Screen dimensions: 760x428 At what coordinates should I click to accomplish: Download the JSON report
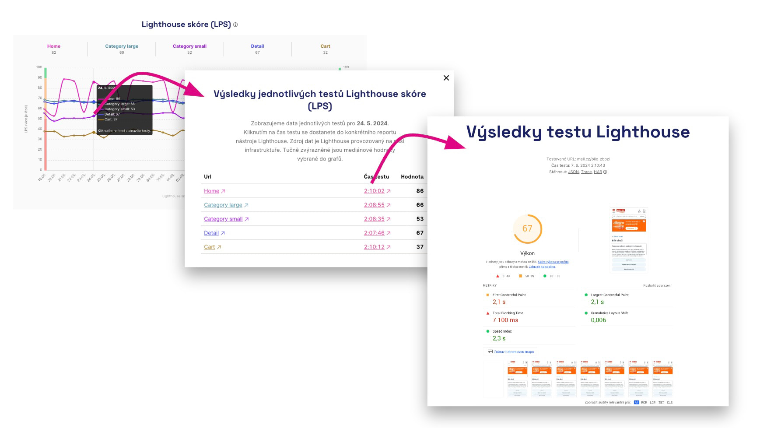tap(573, 172)
